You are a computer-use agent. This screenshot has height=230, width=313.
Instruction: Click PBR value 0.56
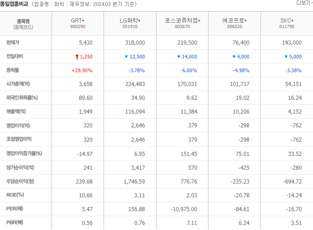click(x=87, y=223)
